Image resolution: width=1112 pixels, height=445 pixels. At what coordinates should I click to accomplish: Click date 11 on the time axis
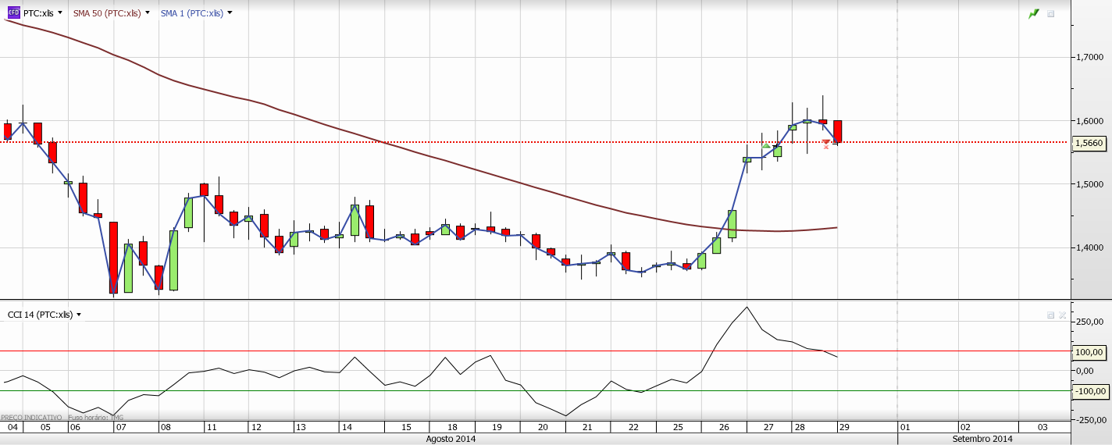(x=211, y=427)
